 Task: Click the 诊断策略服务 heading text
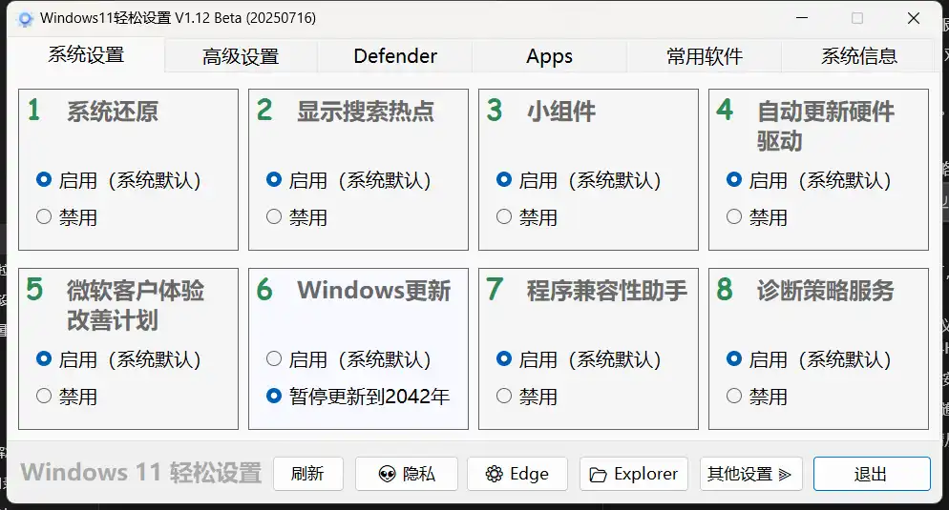[x=826, y=291]
